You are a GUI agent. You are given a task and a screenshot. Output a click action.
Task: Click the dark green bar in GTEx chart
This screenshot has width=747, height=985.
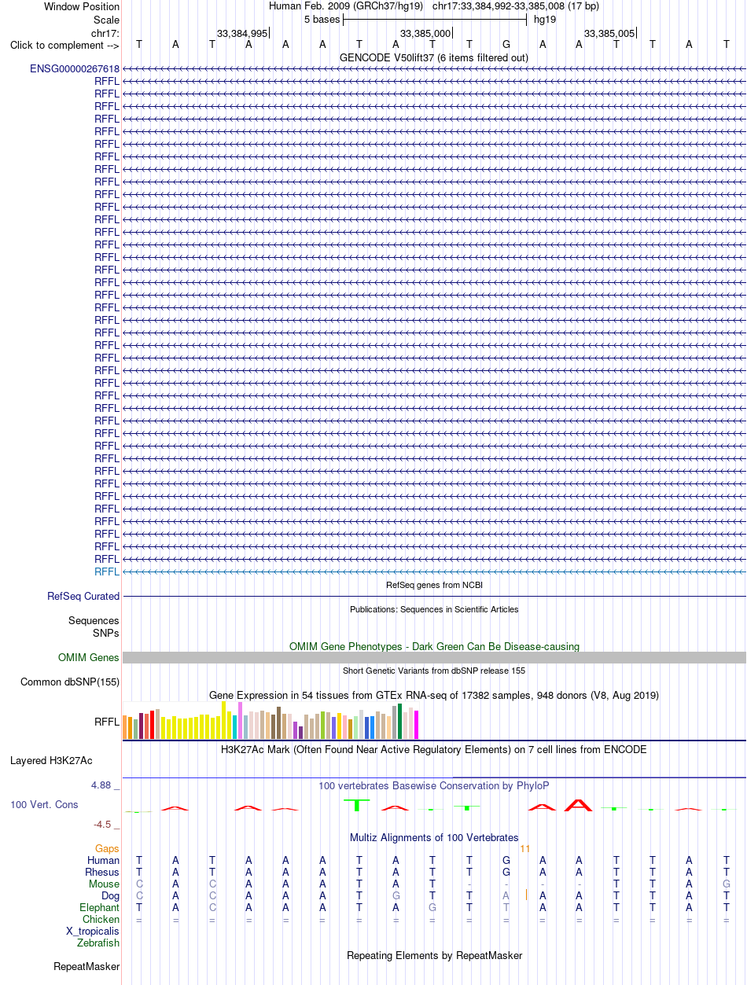400,721
